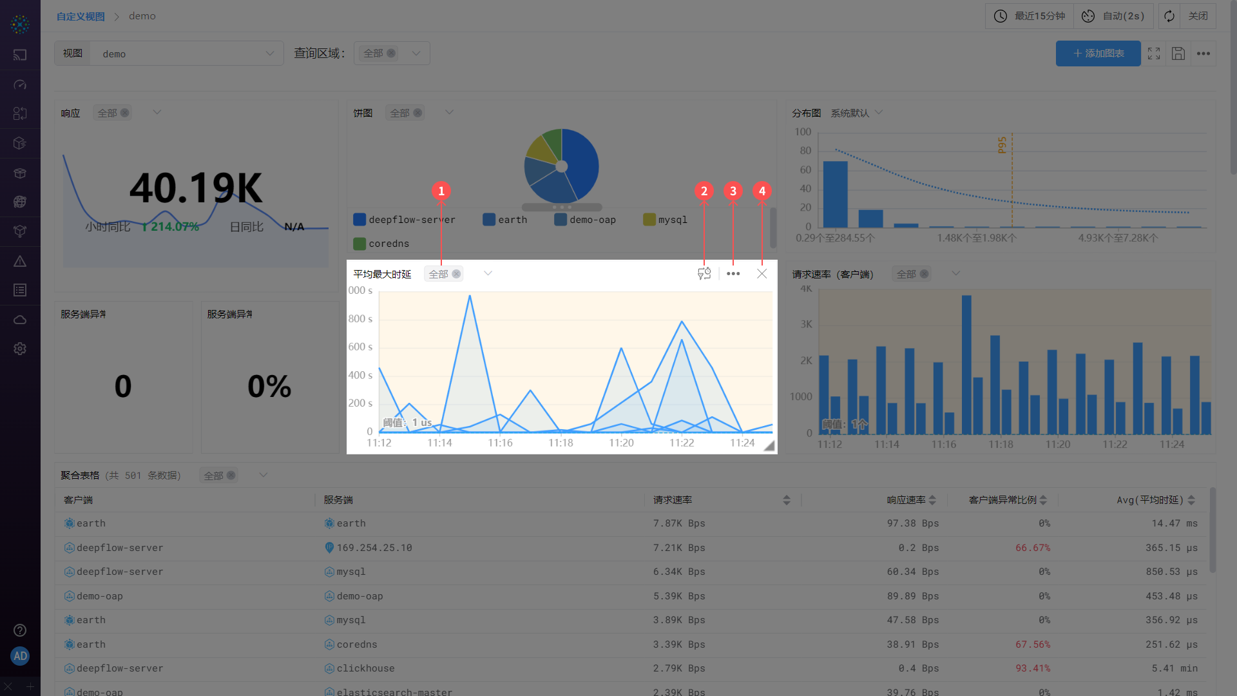Open settings gear in left sidebar

tap(20, 349)
